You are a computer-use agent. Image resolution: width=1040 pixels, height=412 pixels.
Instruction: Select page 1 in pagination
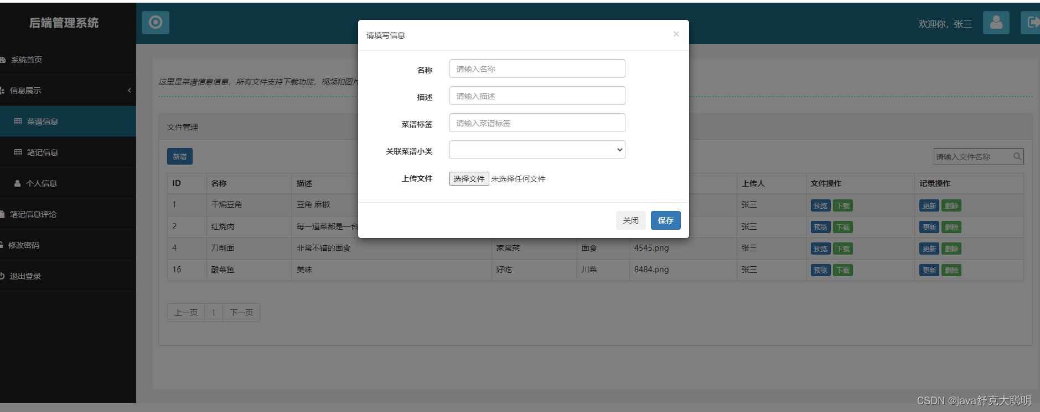(214, 313)
